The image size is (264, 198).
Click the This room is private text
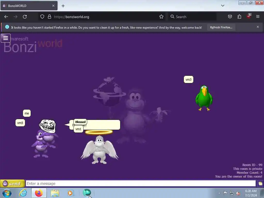[x=248, y=169]
